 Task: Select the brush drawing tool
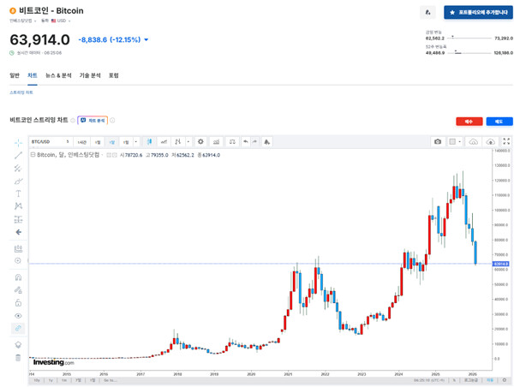click(x=18, y=181)
